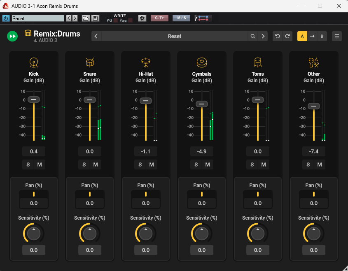Viewport: 348px width, 271px height.
Task: Click the host preset name field Reset
Action: click(x=38, y=18)
